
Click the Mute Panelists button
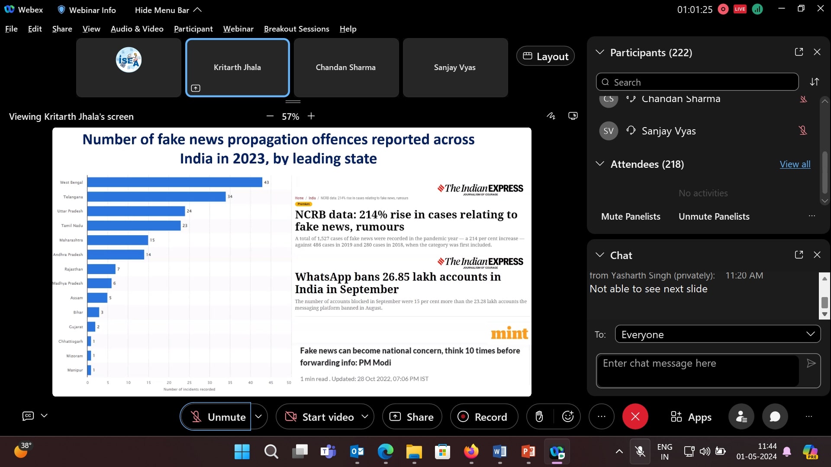631,216
